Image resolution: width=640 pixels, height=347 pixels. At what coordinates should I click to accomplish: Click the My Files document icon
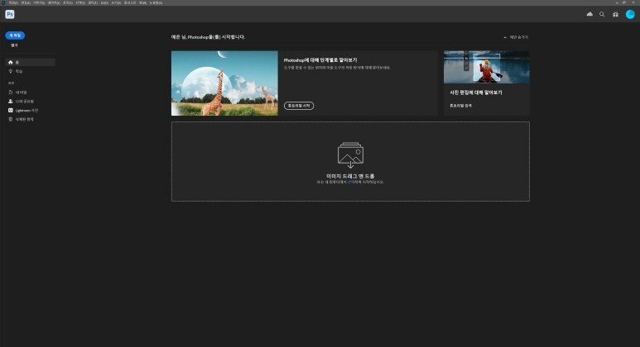click(x=11, y=93)
